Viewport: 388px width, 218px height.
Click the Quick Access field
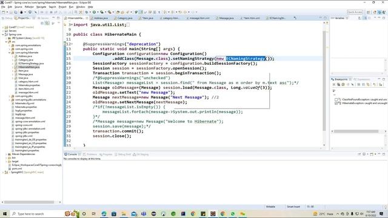click(355, 12)
